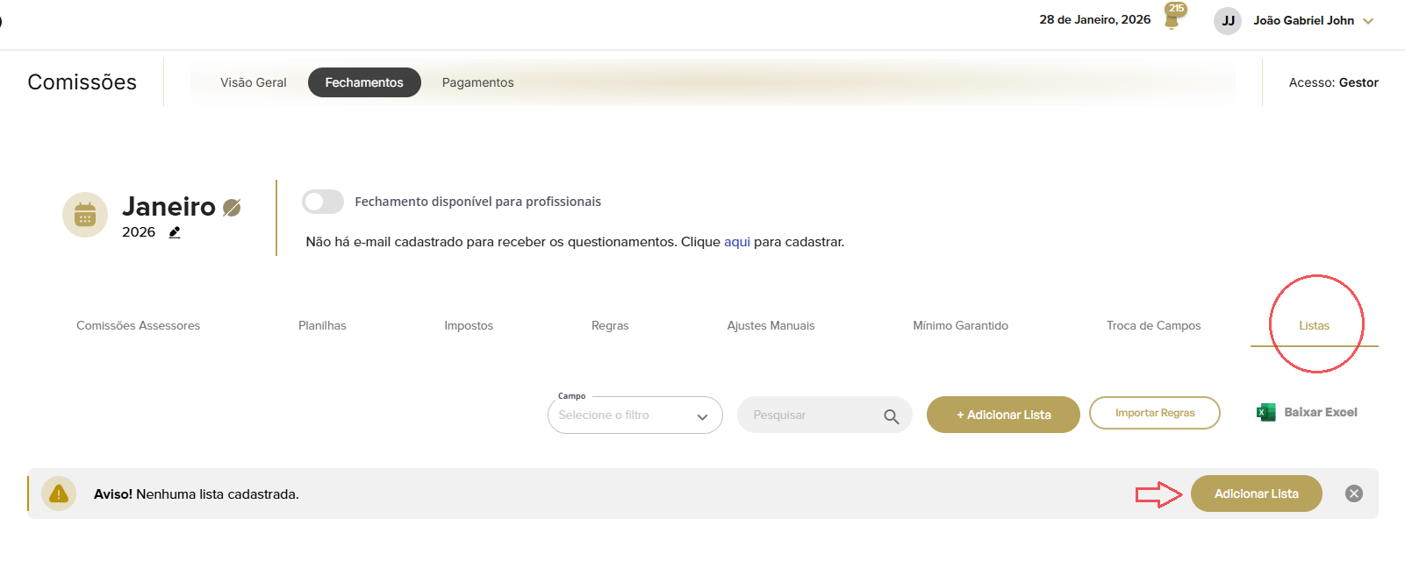Open the Regras tab

pyautogui.click(x=610, y=325)
